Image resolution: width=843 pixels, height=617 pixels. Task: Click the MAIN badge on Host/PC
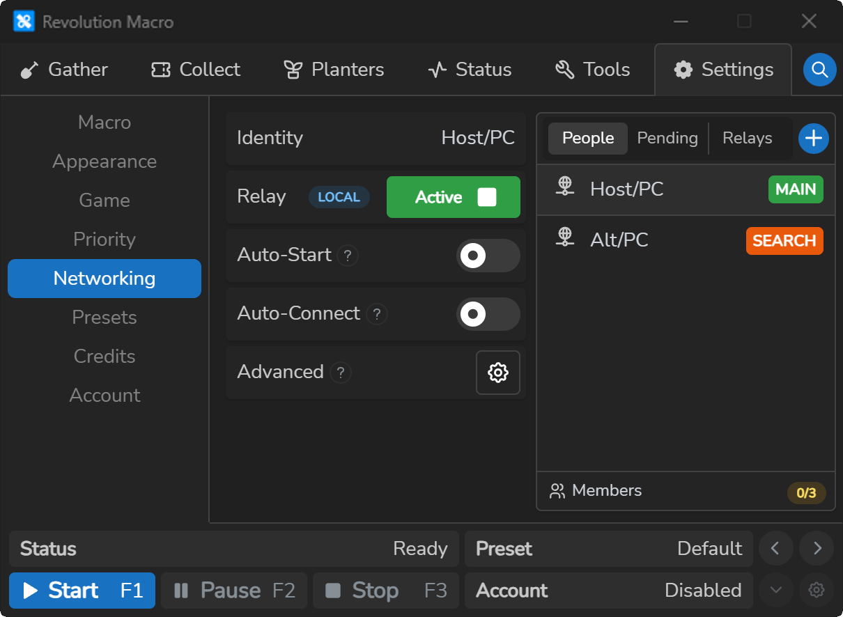(796, 189)
